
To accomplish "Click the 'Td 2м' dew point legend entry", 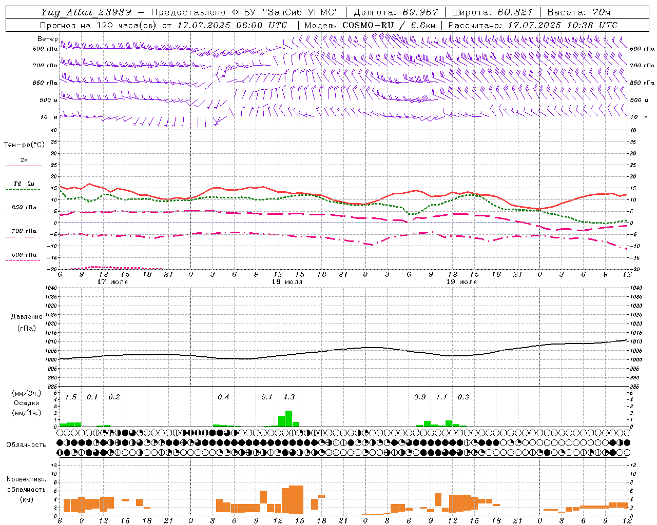I will (24, 184).
